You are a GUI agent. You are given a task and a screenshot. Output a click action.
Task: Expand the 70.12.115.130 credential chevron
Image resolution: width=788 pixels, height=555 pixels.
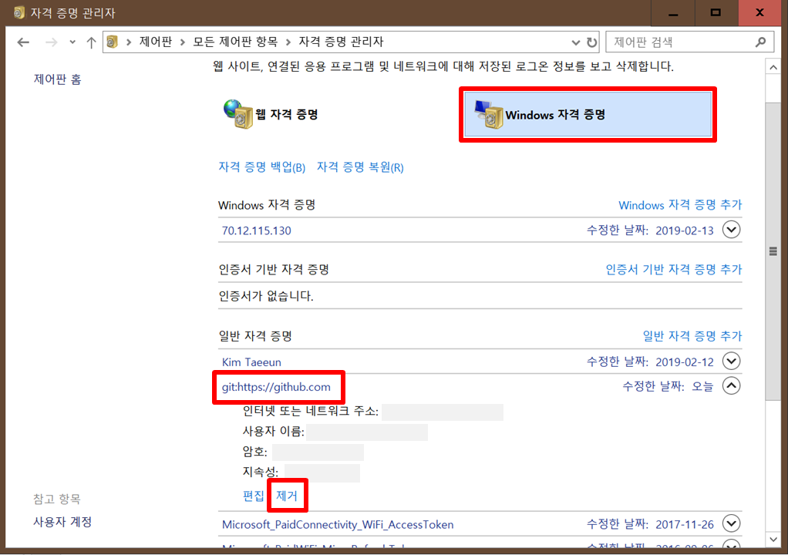[731, 230]
